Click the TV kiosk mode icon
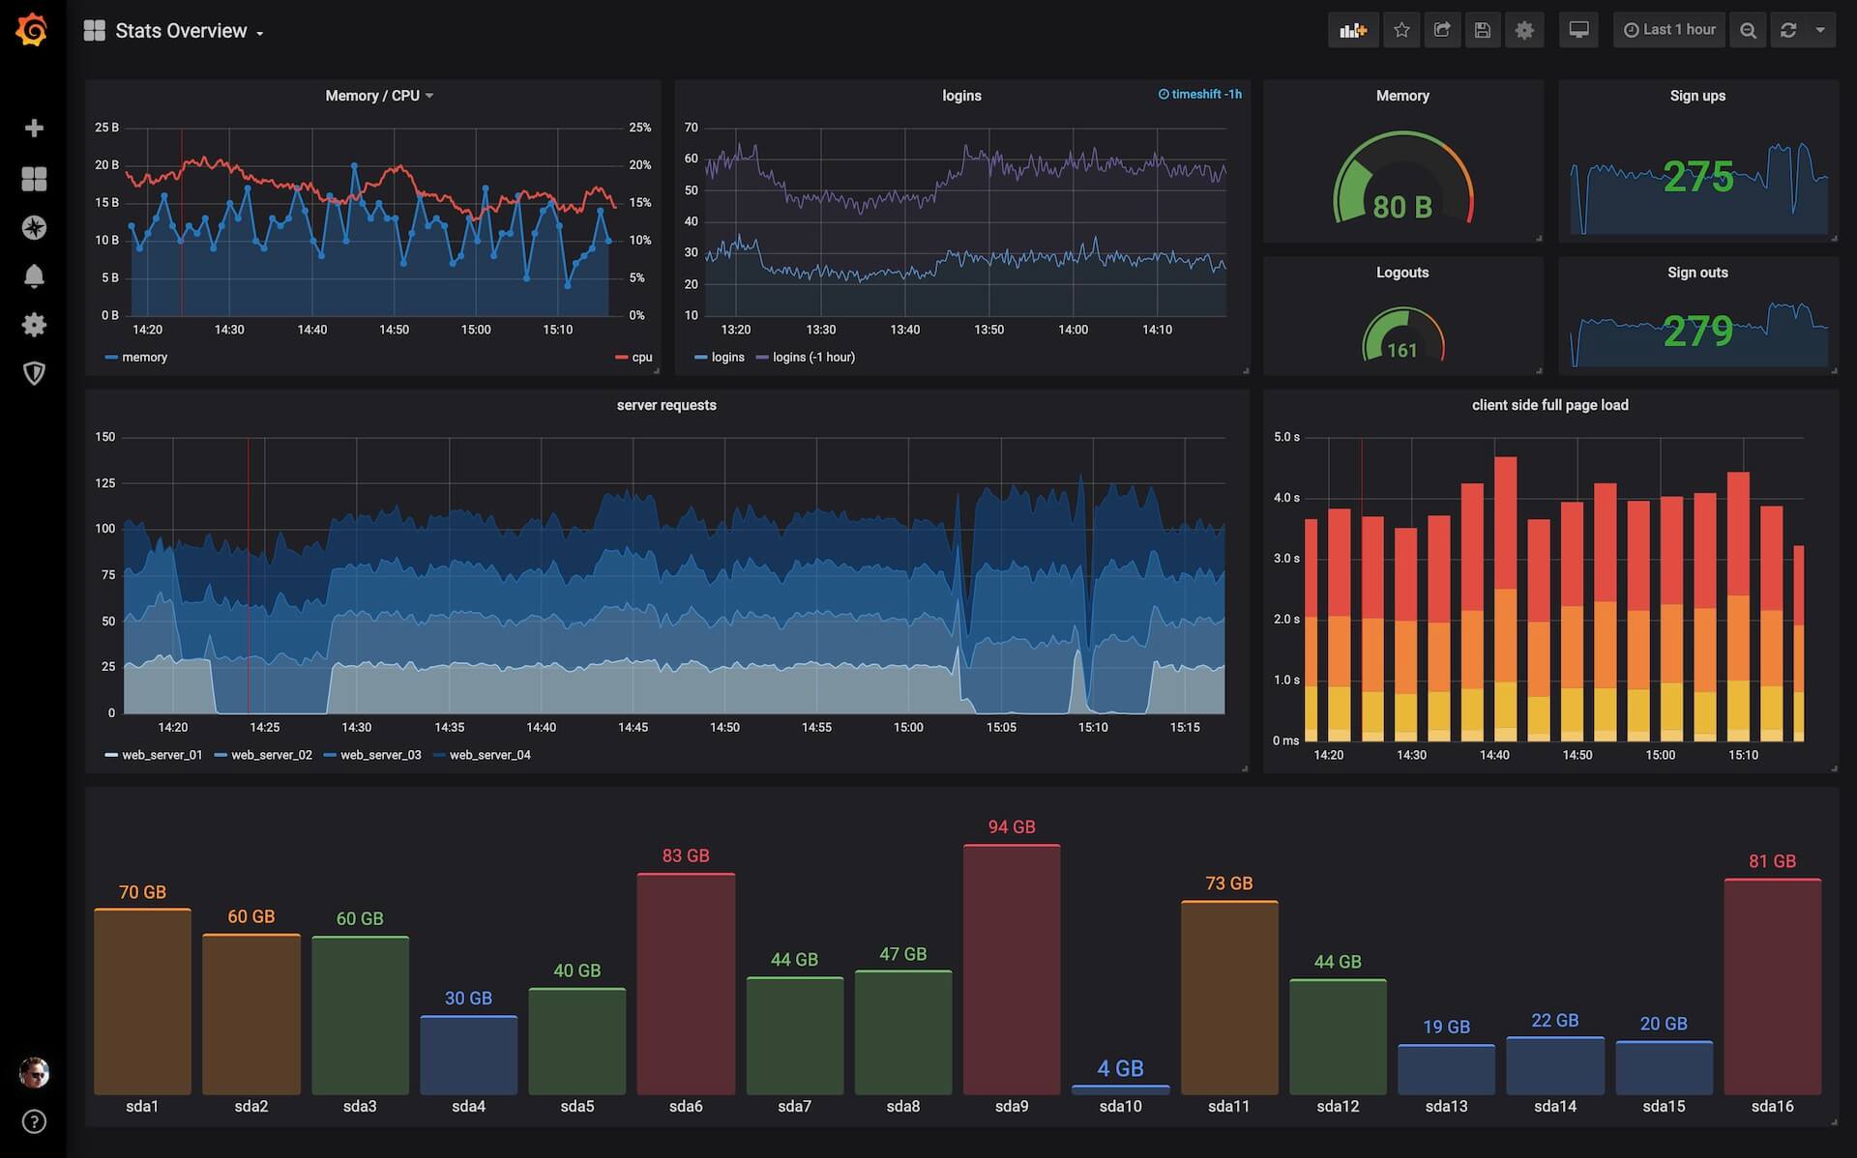Image resolution: width=1857 pixels, height=1158 pixels. (x=1578, y=28)
